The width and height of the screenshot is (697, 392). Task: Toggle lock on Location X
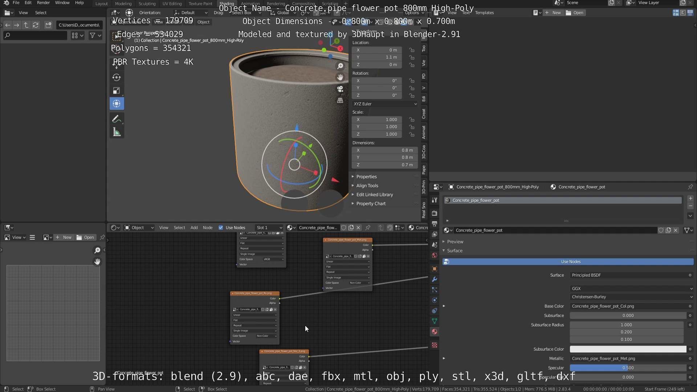(x=412, y=50)
